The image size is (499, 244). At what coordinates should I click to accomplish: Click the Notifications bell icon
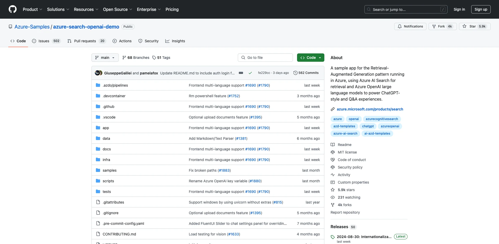(x=400, y=26)
